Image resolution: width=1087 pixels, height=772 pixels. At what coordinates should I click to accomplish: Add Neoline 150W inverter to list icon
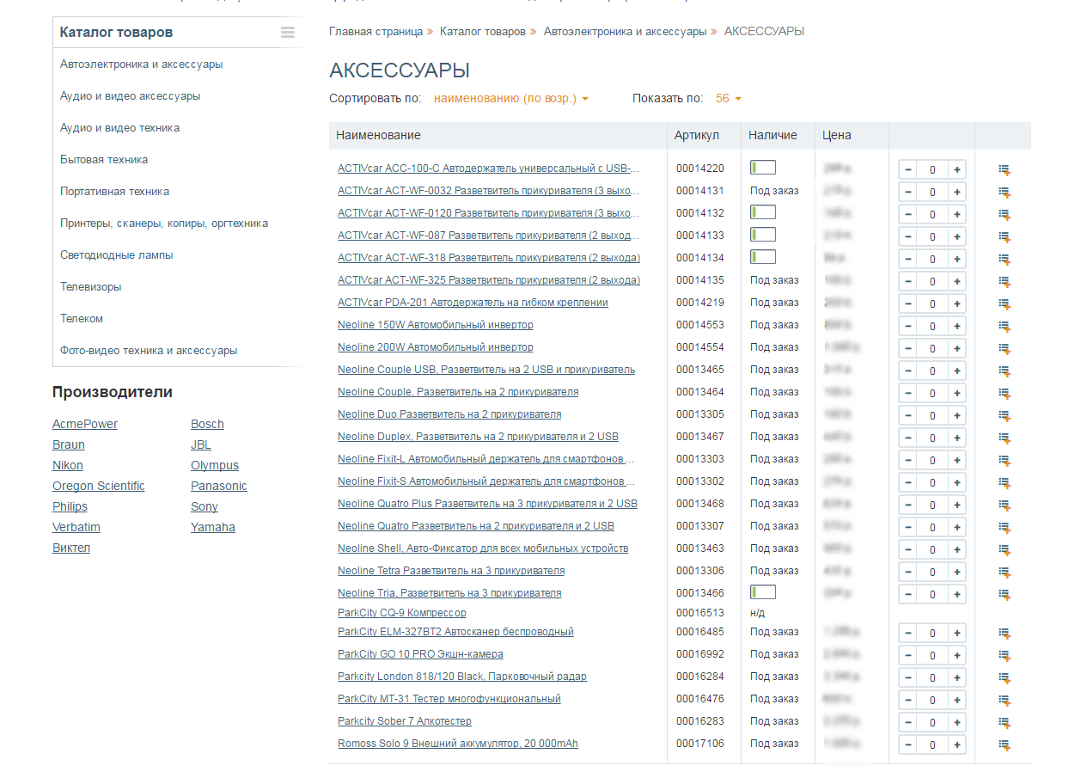pyautogui.click(x=1005, y=327)
